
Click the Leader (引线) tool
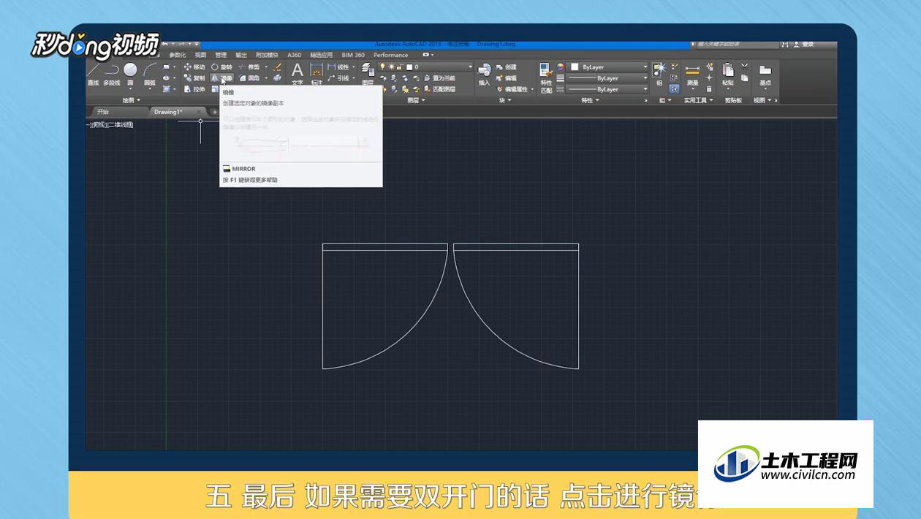[338, 78]
